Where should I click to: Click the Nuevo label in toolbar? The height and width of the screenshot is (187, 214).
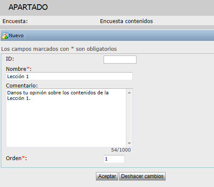[16, 35]
